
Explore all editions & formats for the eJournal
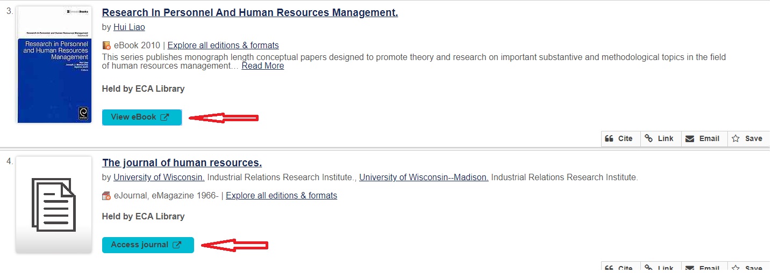pos(281,196)
